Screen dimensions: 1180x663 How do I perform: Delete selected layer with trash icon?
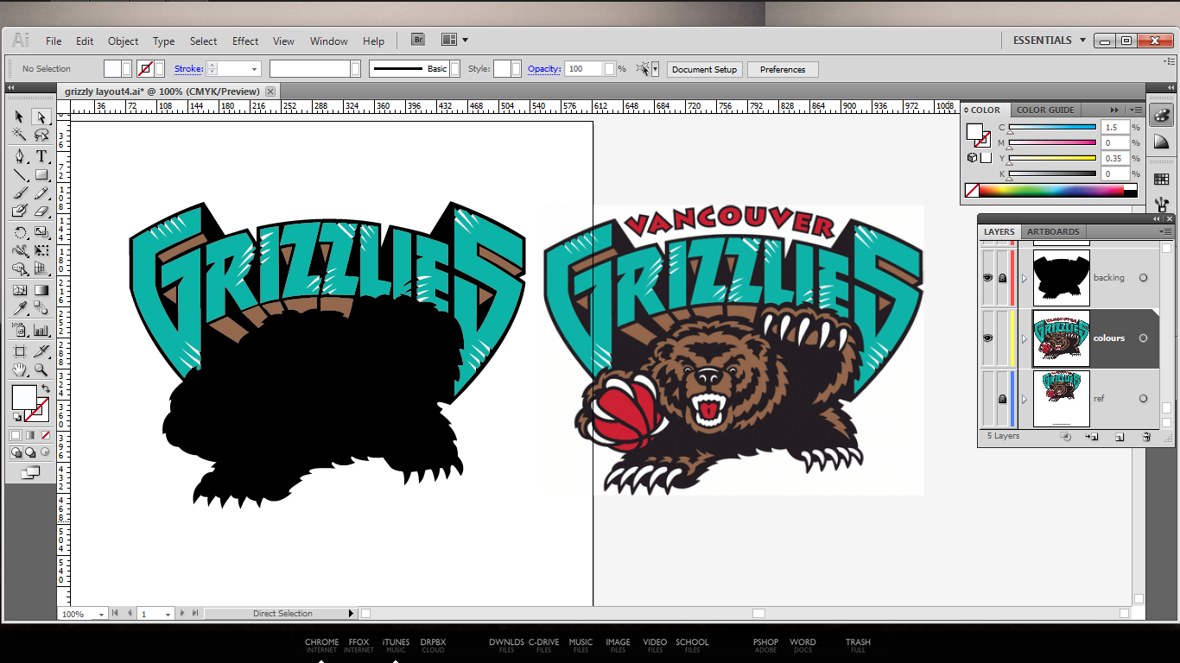1146,437
